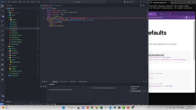Click Select Postgres Server in status bar
This screenshot has width=196, height=110.
tap(36, 104)
